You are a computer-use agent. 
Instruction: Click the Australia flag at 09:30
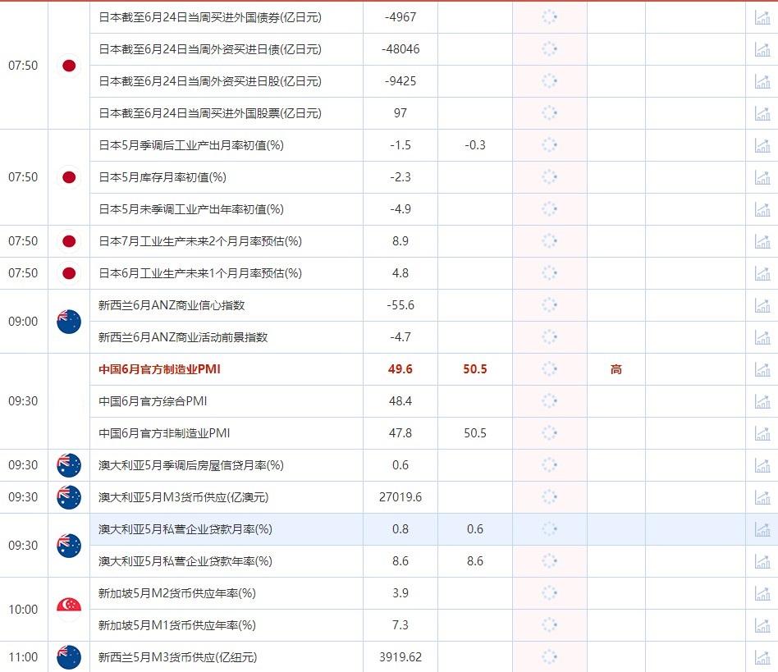pos(69,464)
